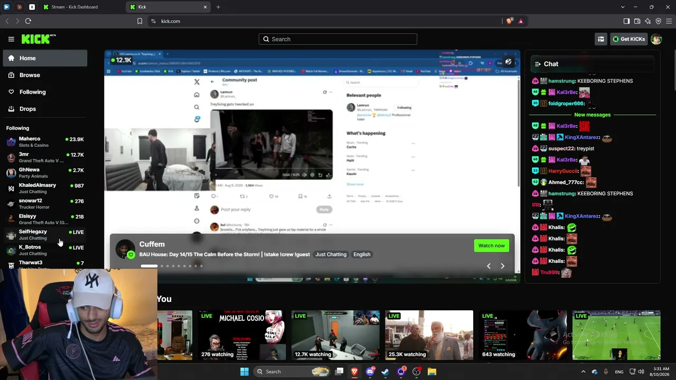Bookmark this page
Viewport: 676px width, 380px height.
click(x=139, y=21)
